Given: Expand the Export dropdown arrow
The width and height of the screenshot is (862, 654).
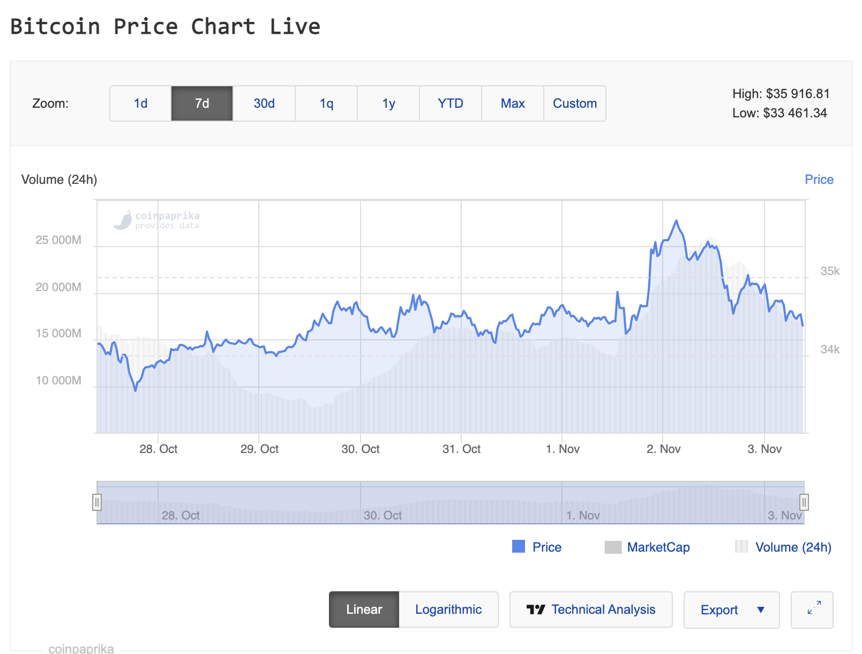Looking at the screenshot, I should [761, 610].
